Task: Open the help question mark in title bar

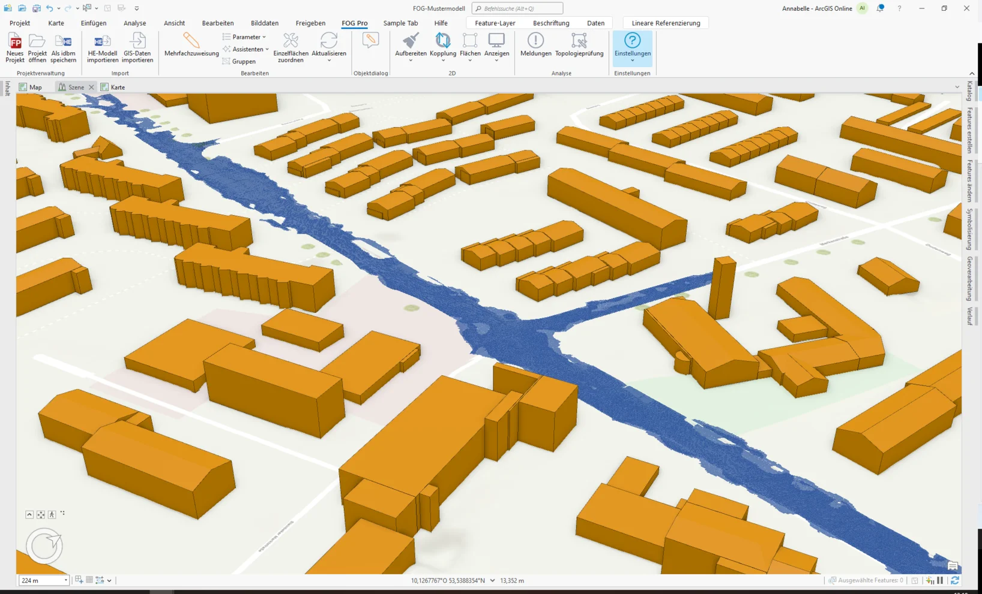Action: click(x=899, y=8)
